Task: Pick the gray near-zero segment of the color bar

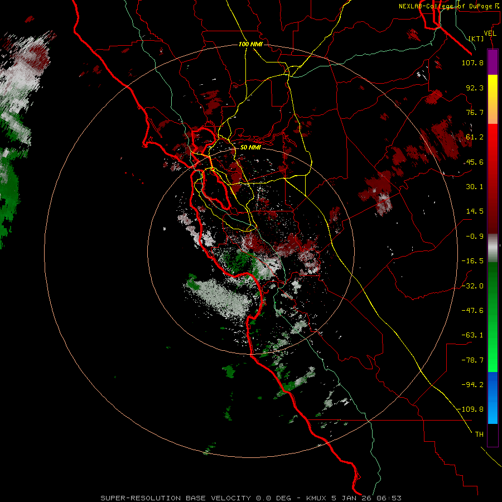Action: coord(493,248)
